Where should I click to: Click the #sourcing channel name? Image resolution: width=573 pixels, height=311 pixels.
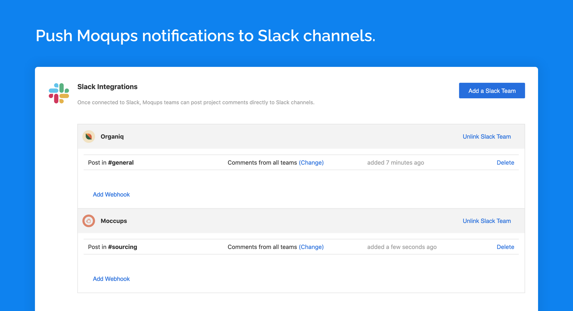coord(123,247)
